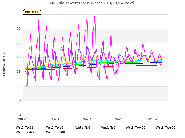Click the MB_tule label box
This screenshot has width=185, height=138.
[32, 12]
